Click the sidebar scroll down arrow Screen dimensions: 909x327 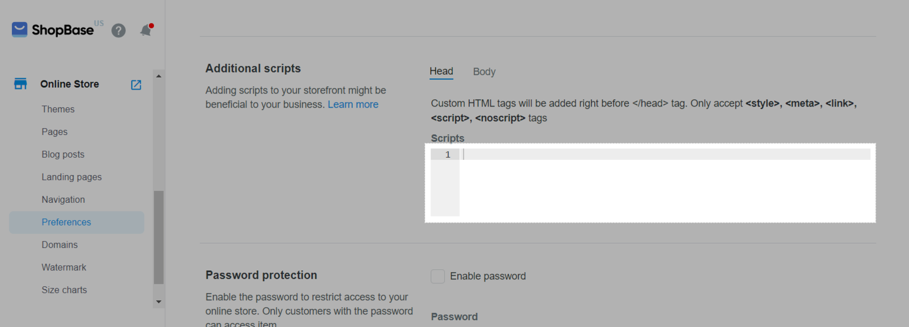click(x=159, y=302)
